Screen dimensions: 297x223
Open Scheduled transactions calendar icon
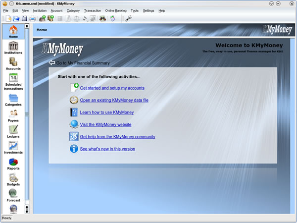pyautogui.click(x=13, y=82)
